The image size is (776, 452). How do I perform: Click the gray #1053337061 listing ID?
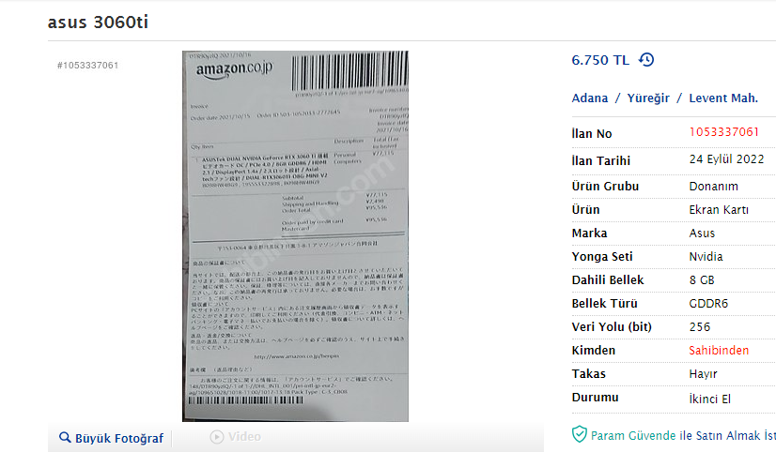tap(88, 66)
